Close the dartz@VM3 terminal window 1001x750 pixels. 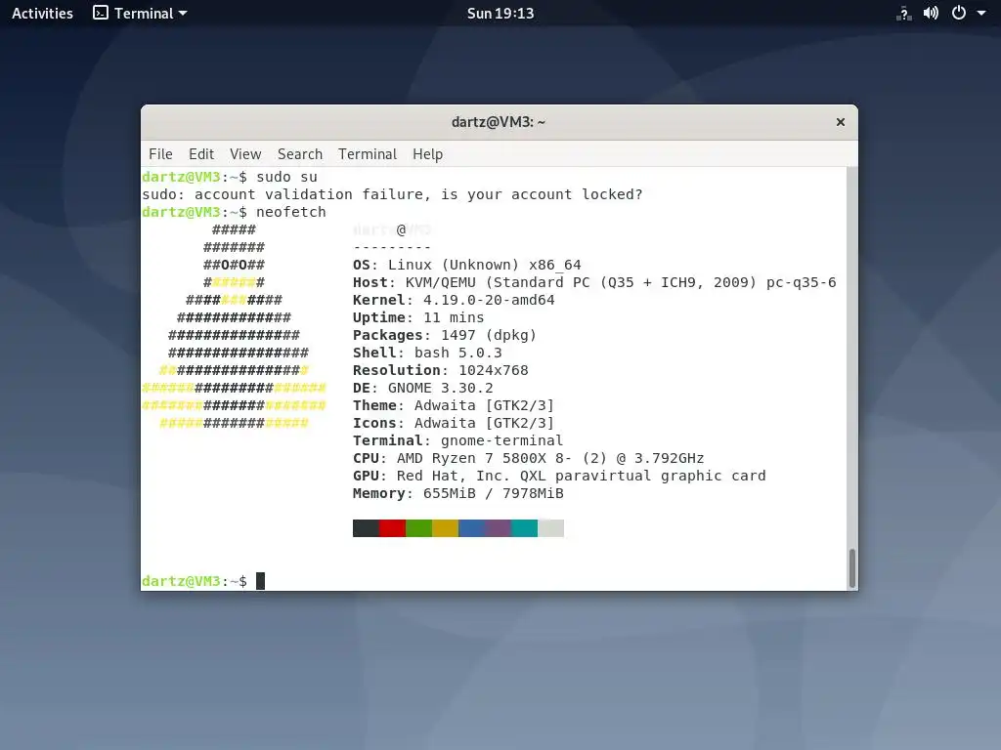pos(840,122)
